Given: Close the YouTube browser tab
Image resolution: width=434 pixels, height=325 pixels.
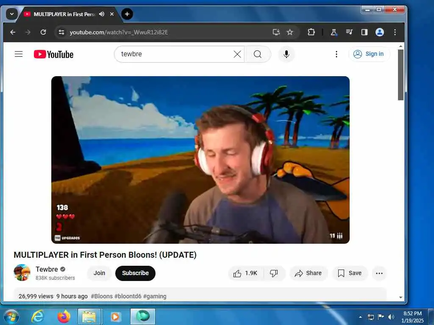Looking at the screenshot, I should click(x=112, y=14).
